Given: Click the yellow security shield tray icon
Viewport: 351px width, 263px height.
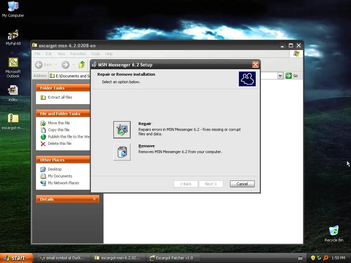Looking at the screenshot, I should tap(313, 258).
